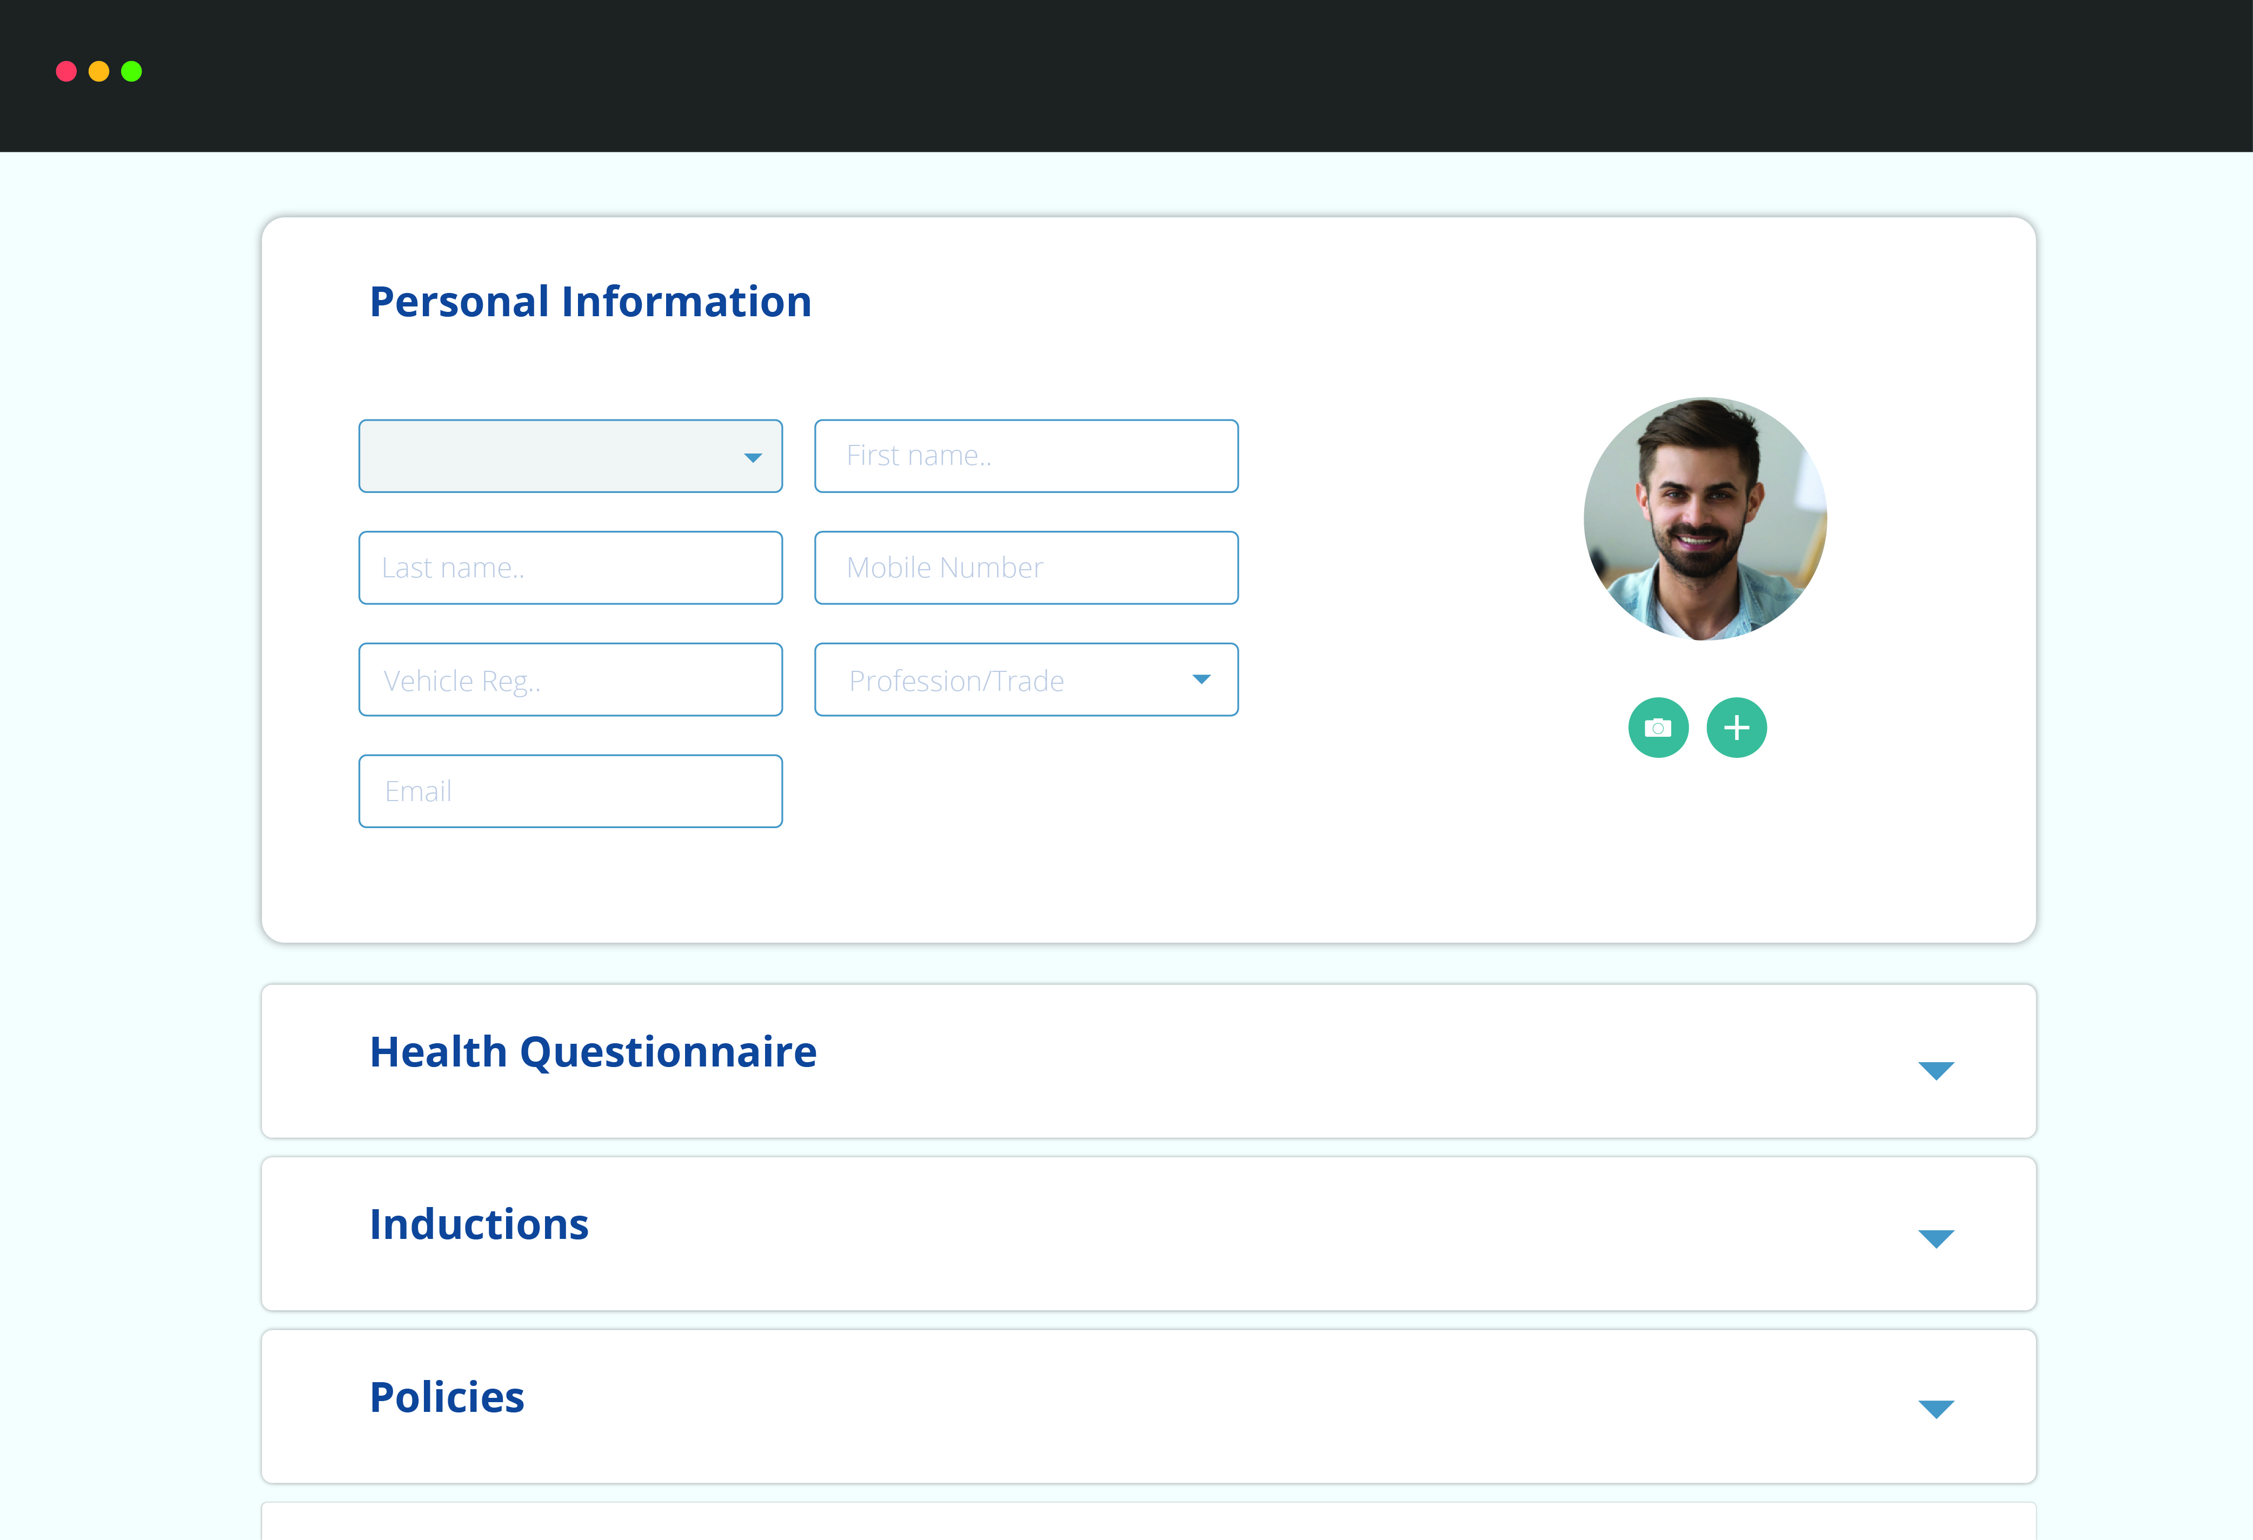
Task: Click the Personal Information heading
Action: (590, 302)
